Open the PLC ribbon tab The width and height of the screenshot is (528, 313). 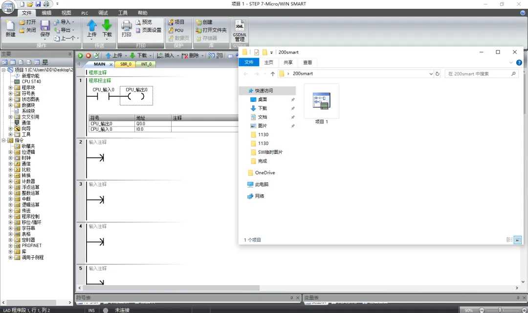point(85,13)
